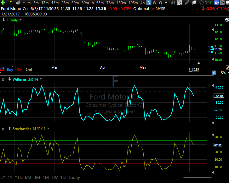Switch chart to 5m timeframe
Image resolution: width=229 pixels, height=183 pixels.
tap(36, 3)
